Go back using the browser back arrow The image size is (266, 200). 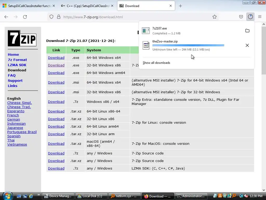tap(6, 17)
